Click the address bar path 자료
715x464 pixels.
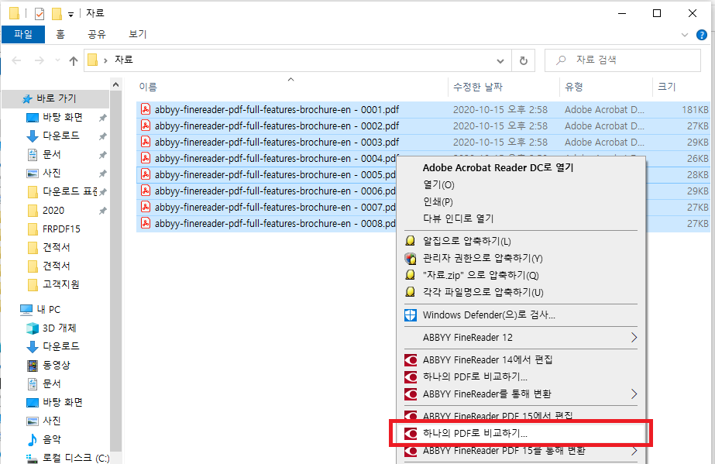point(124,60)
